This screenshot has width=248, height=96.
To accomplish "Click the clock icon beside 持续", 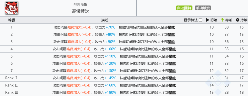I will (x=237, y=20).
